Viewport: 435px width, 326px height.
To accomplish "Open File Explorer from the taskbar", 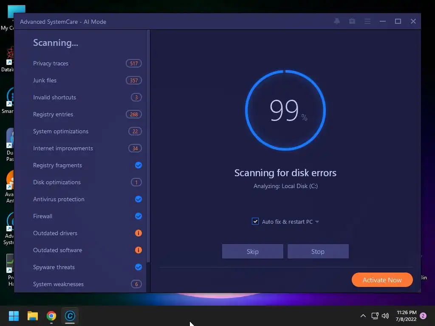I will (x=32, y=316).
